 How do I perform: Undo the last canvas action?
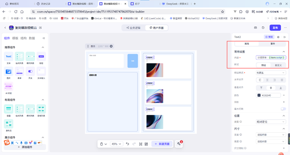(127, 144)
